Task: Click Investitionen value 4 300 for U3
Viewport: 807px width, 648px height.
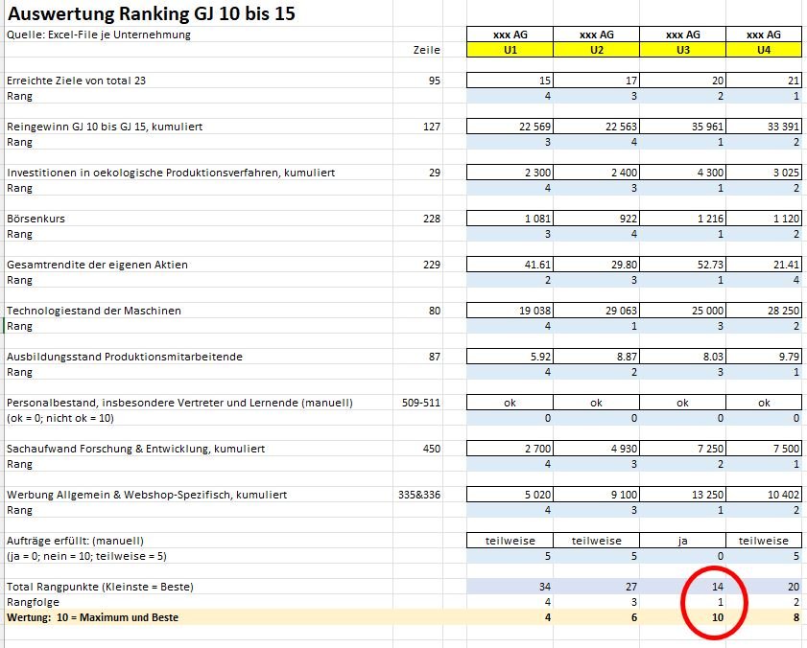Action: [683, 173]
